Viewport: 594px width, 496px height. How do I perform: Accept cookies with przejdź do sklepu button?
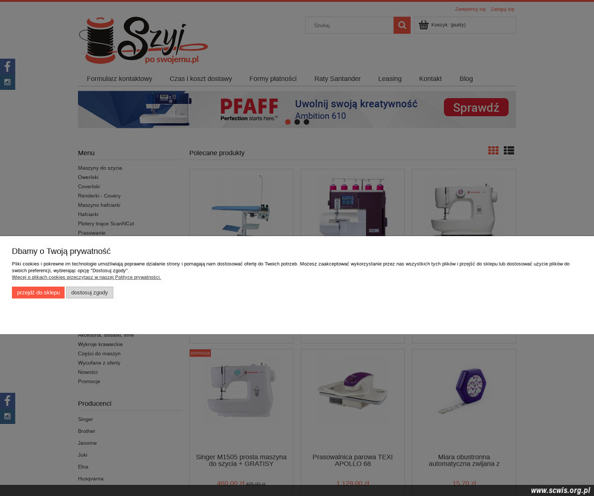pos(39,293)
